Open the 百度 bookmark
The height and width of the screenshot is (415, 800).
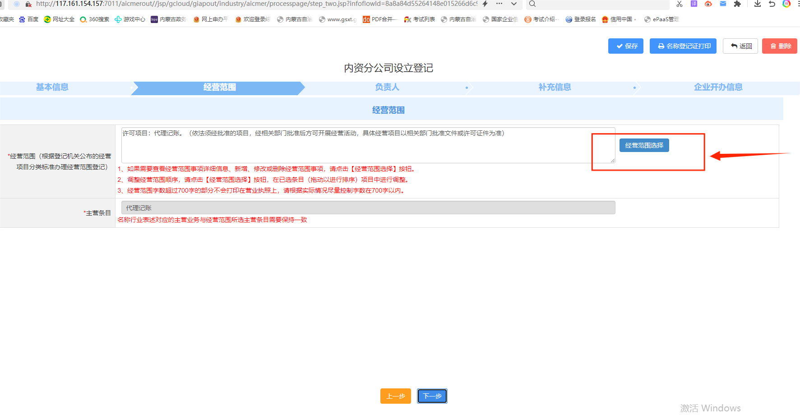click(29, 19)
